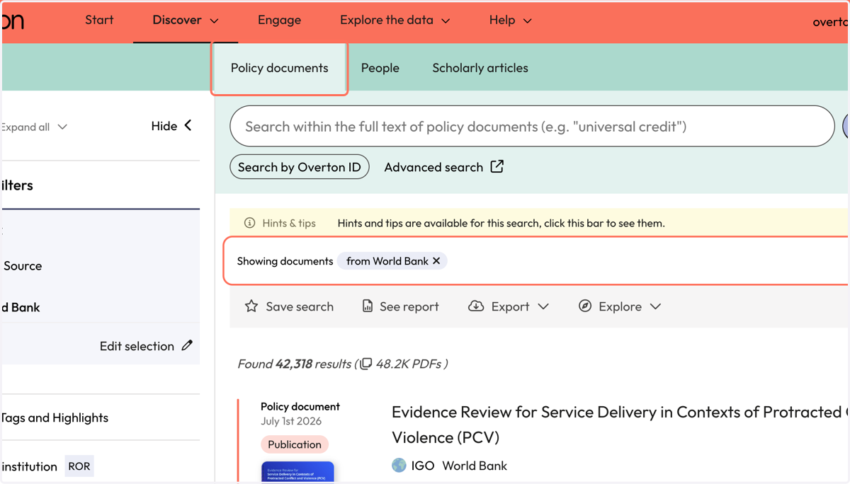
Task: Go to the Engage section
Action: (x=279, y=20)
